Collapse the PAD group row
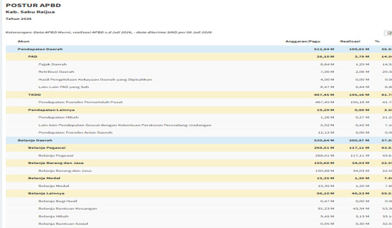 point(199,57)
